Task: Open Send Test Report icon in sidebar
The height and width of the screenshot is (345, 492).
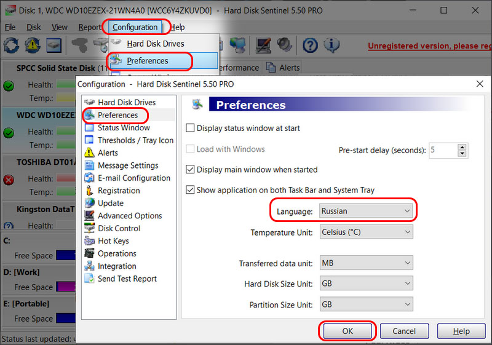Action: (89, 279)
